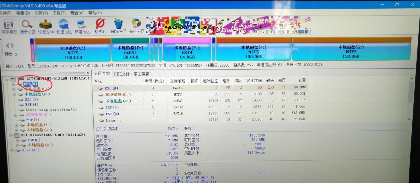Screen dimensions: 420x183
Task: Click the drive icon of Linu... table row
Action: (101, 121)
